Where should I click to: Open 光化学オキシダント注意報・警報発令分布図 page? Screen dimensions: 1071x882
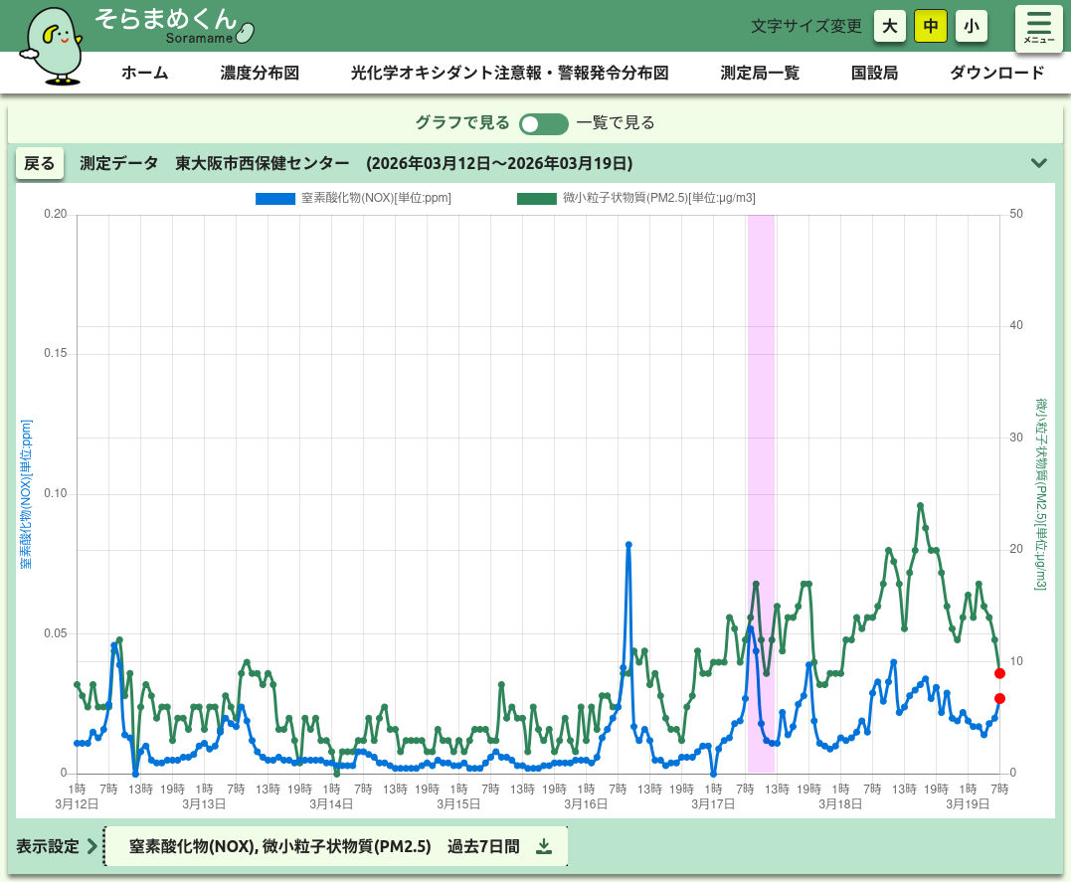point(509,73)
